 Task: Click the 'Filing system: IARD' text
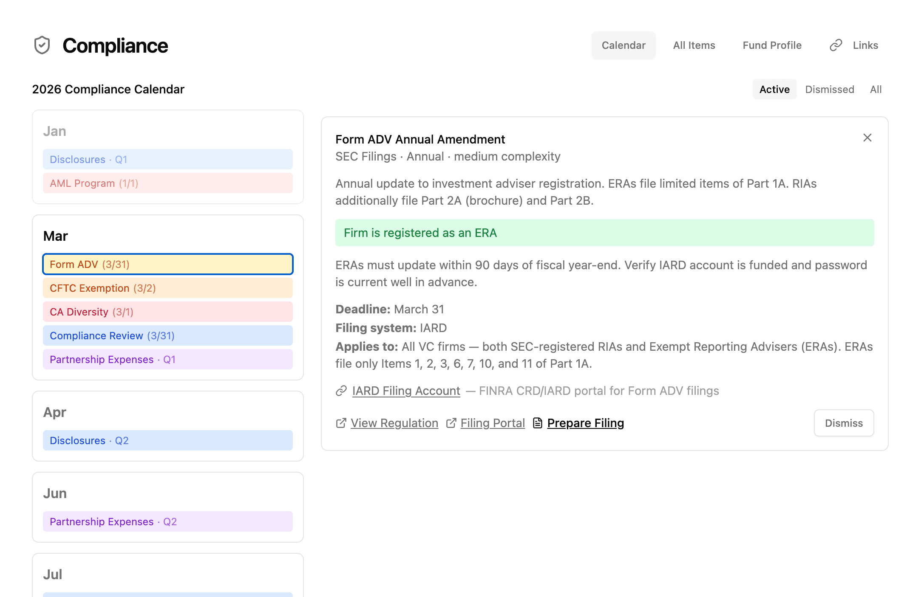pos(391,328)
